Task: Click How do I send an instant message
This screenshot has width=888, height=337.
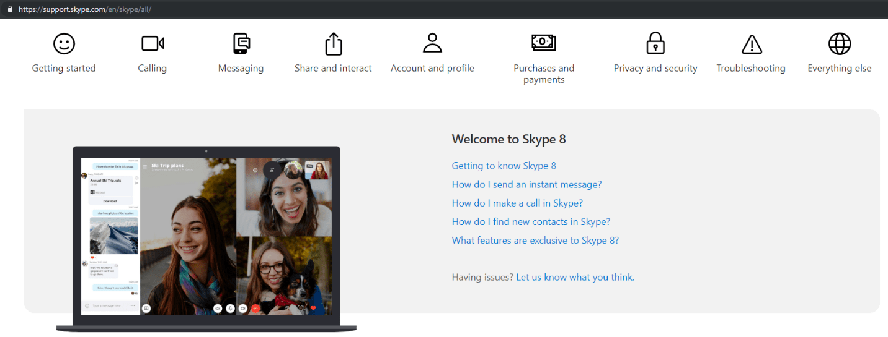Action: pos(526,184)
